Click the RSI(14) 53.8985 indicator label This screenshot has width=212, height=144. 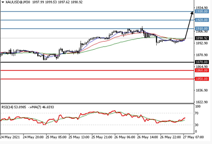tap(14, 107)
